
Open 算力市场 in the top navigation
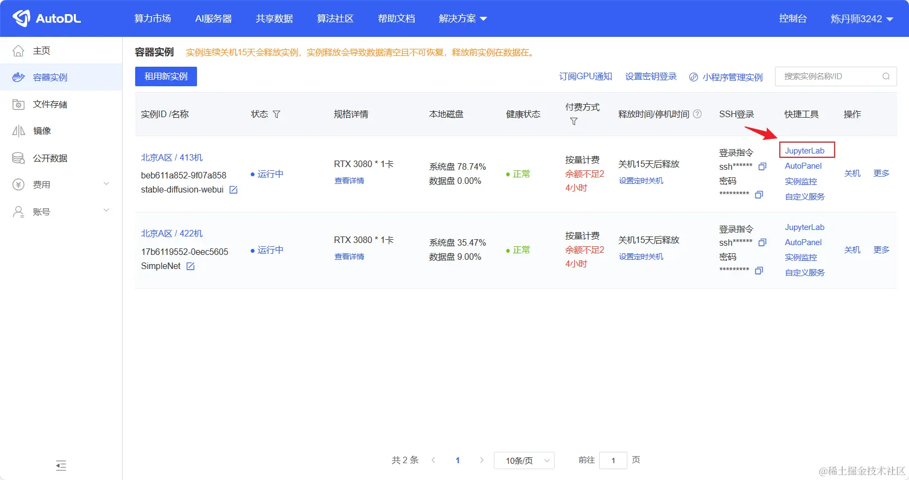152,18
